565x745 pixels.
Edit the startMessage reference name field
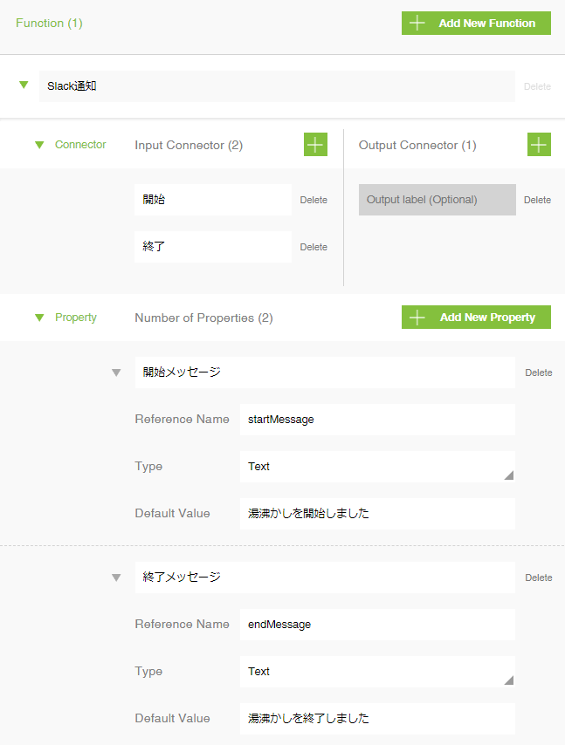pos(376,420)
